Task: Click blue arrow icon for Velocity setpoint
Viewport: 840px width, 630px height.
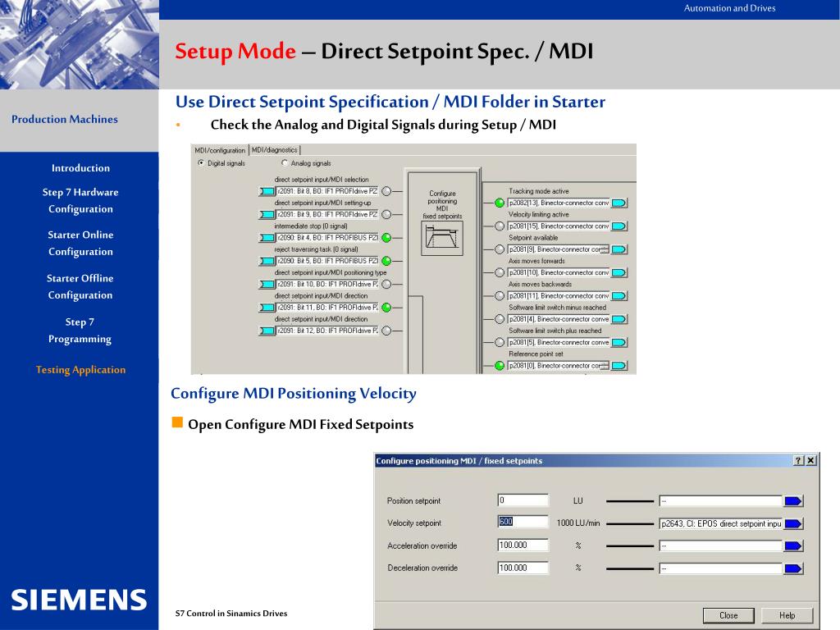Action: click(x=793, y=523)
